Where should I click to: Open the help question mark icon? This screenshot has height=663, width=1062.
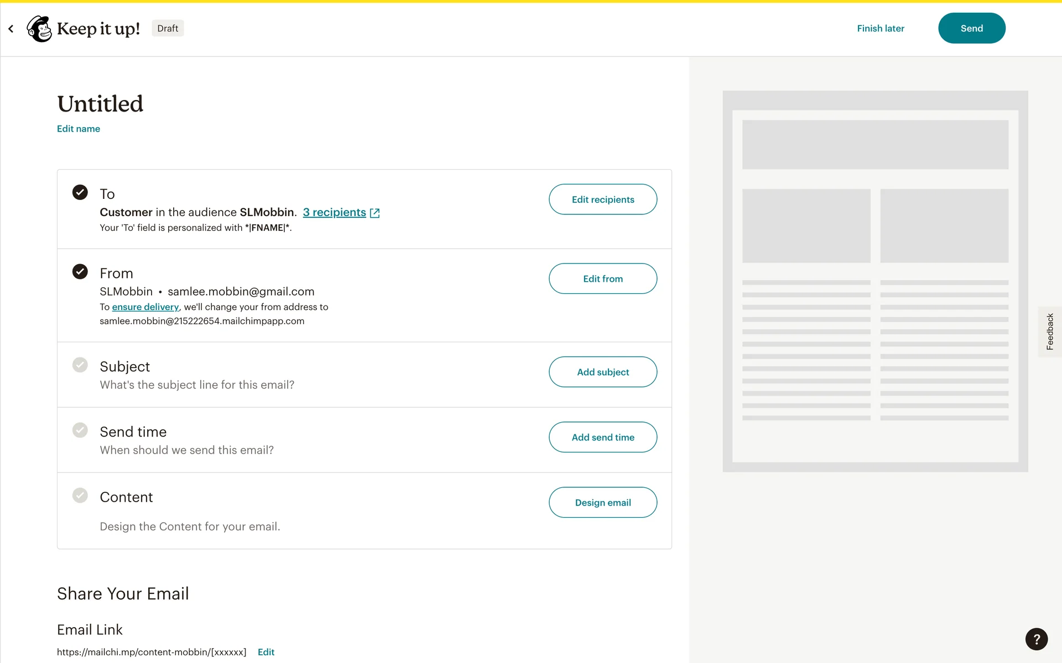(1036, 639)
